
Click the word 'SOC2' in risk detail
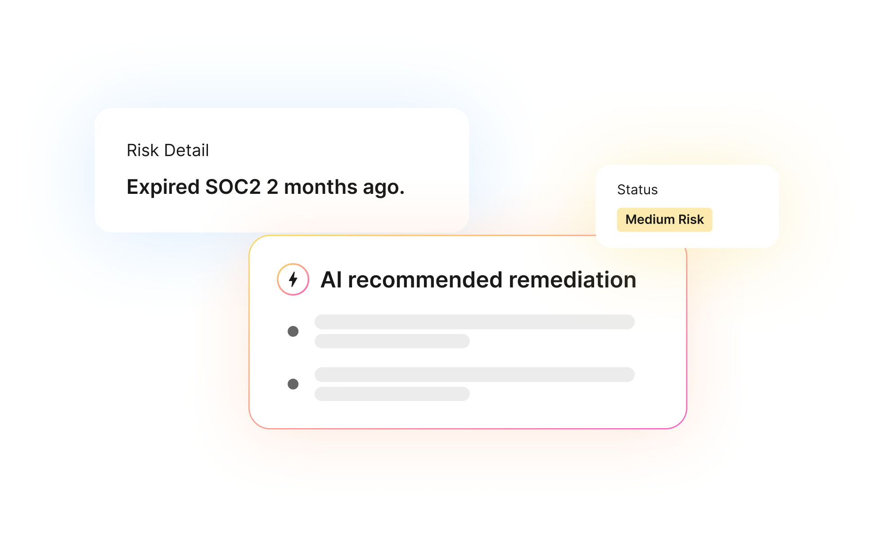(x=233, y=187)
